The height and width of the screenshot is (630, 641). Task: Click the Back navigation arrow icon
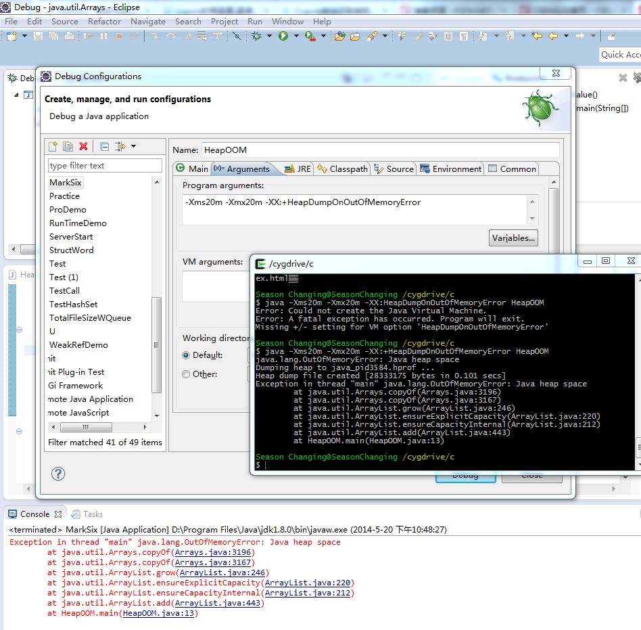coord(553,37)
